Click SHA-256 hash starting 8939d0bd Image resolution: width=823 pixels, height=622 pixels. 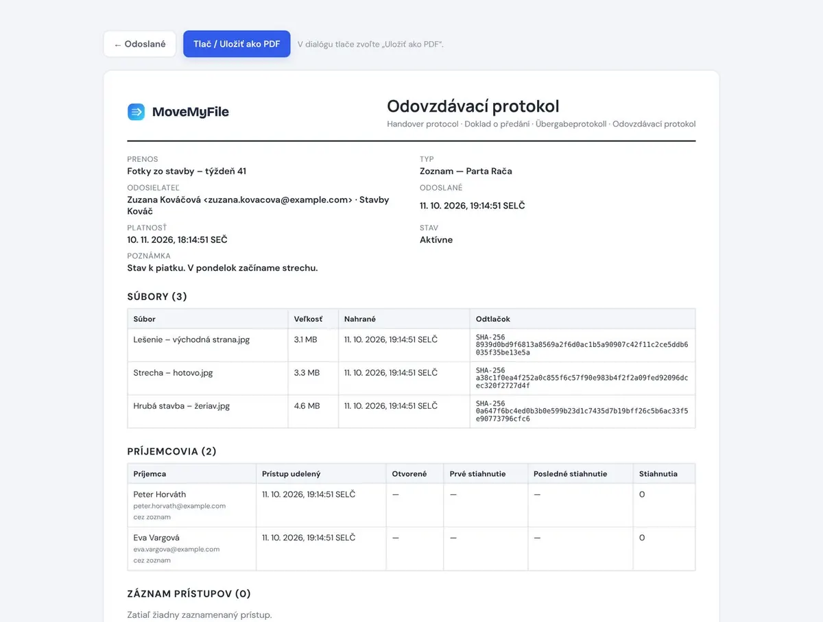point(582,348)
